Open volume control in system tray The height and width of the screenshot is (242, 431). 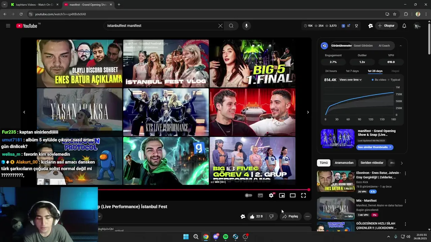coord(408,237)
